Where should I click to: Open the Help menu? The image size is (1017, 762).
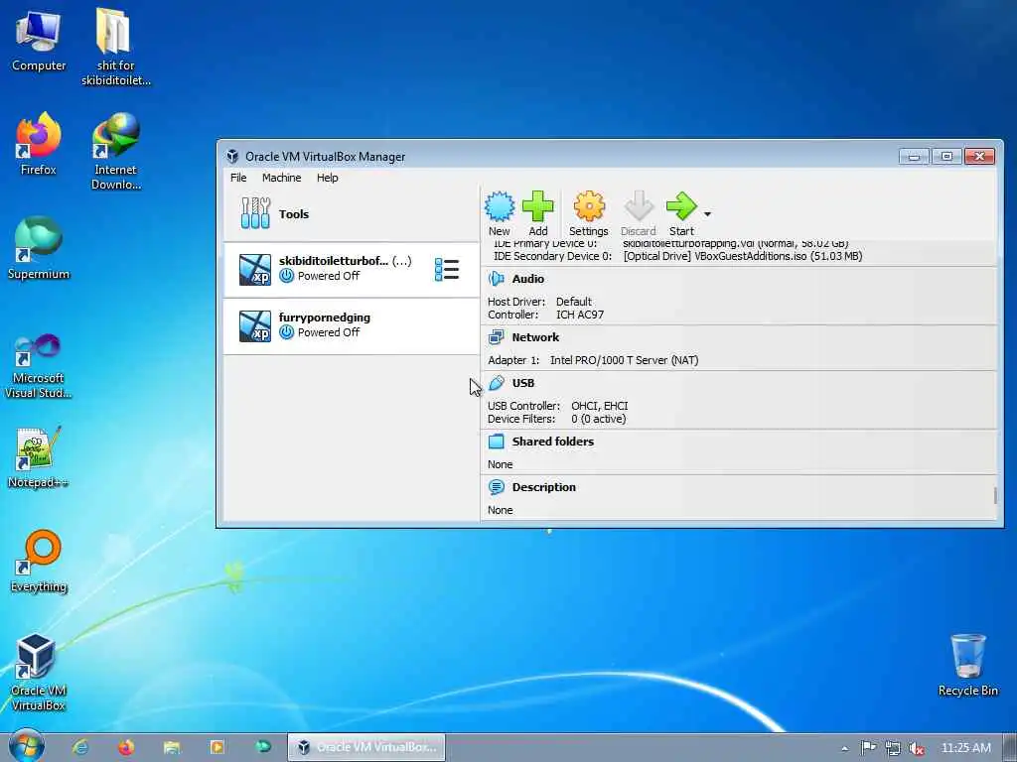point(327,178)
